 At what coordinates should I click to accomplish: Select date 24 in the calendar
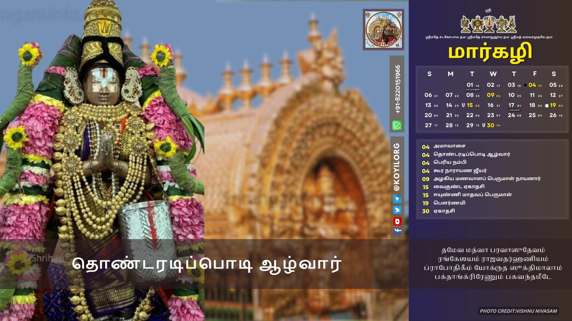512,115
